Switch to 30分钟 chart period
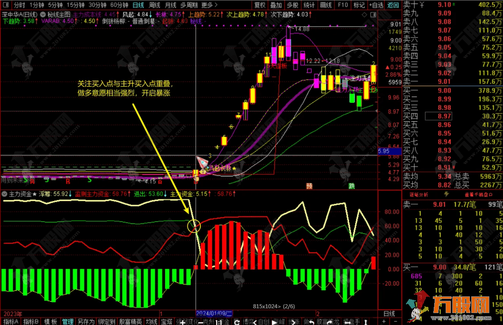Screen dimensions: 503x325 pos(97,5)
